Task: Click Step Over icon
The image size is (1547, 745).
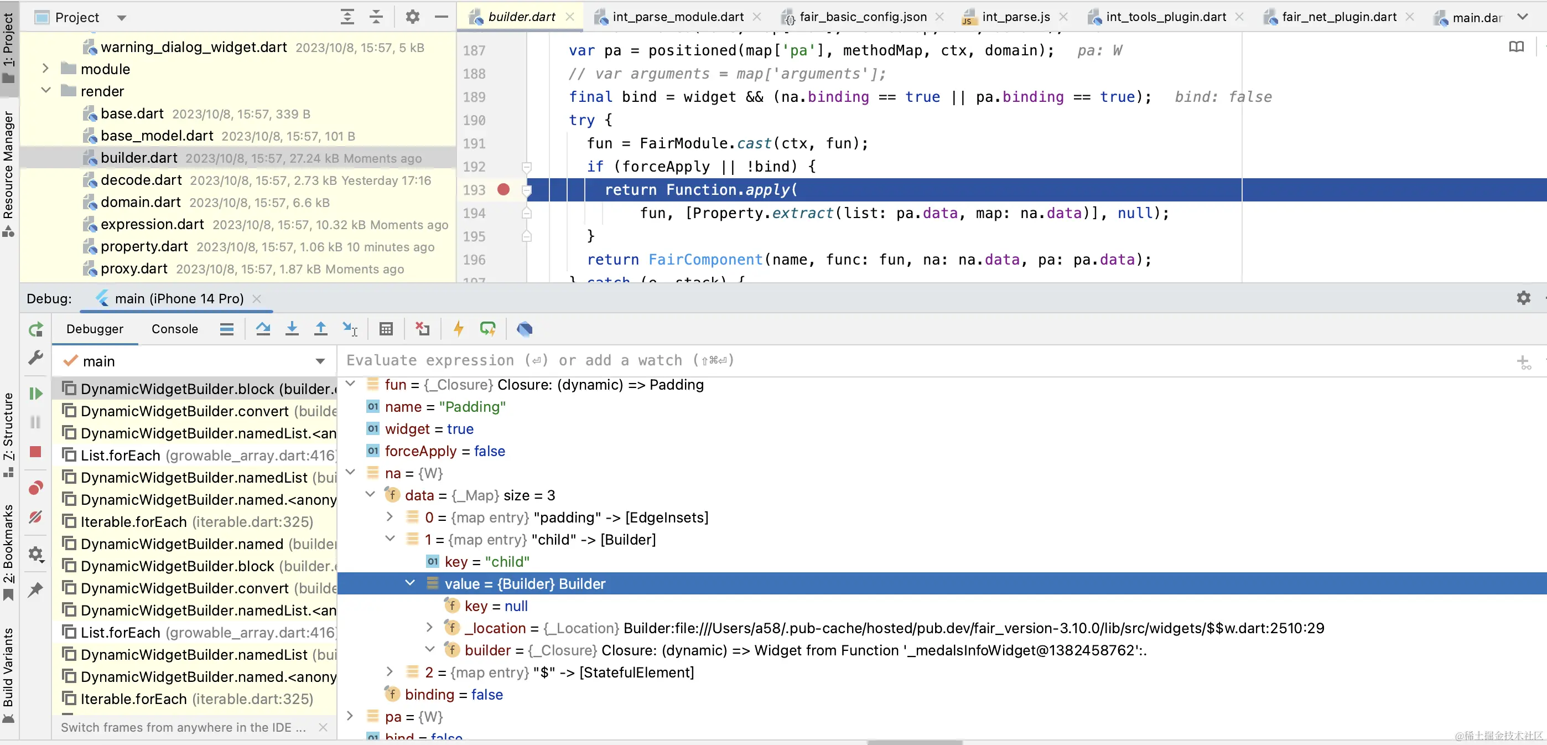Action: (x=263, y=329)
